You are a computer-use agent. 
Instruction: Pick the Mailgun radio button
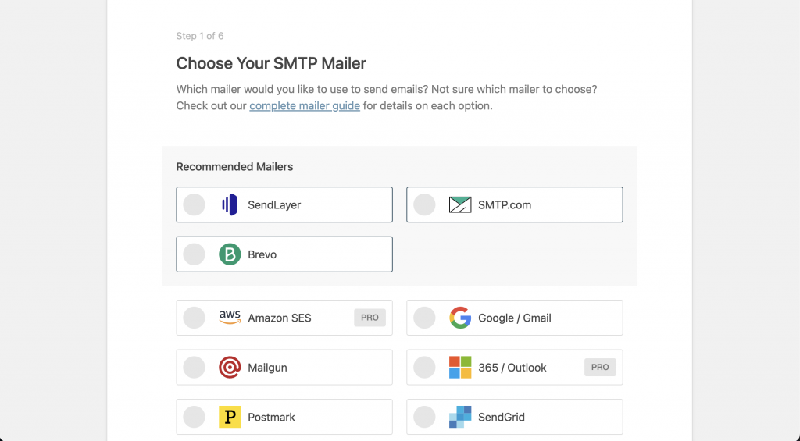(x=194, y=368)
